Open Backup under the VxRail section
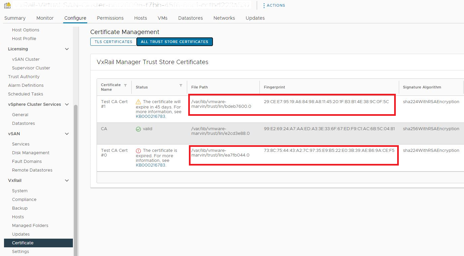The width and height of the screenshot is (464, 256). pos(19,208)
